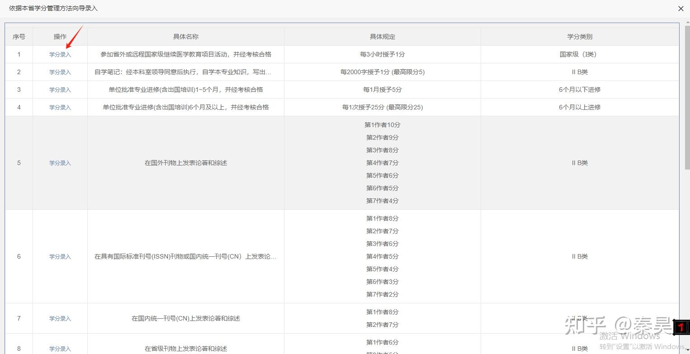Select the 学分类别 column header

tap(580, 37)
